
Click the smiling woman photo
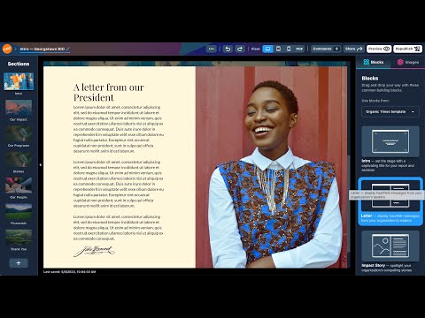click(x=272, y=167)
